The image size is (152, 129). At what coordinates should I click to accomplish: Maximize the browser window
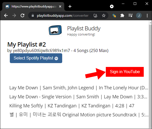[135, 4]
